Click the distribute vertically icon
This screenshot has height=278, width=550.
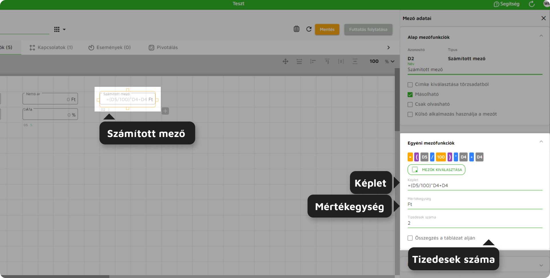(x=355, y=61)
